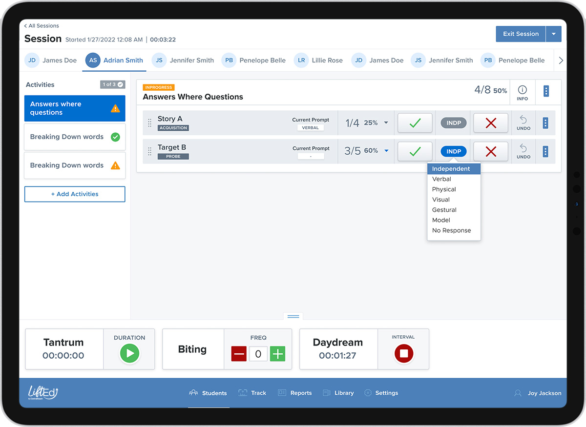Stop the Daydream interval recording

[x=403, y=354]
